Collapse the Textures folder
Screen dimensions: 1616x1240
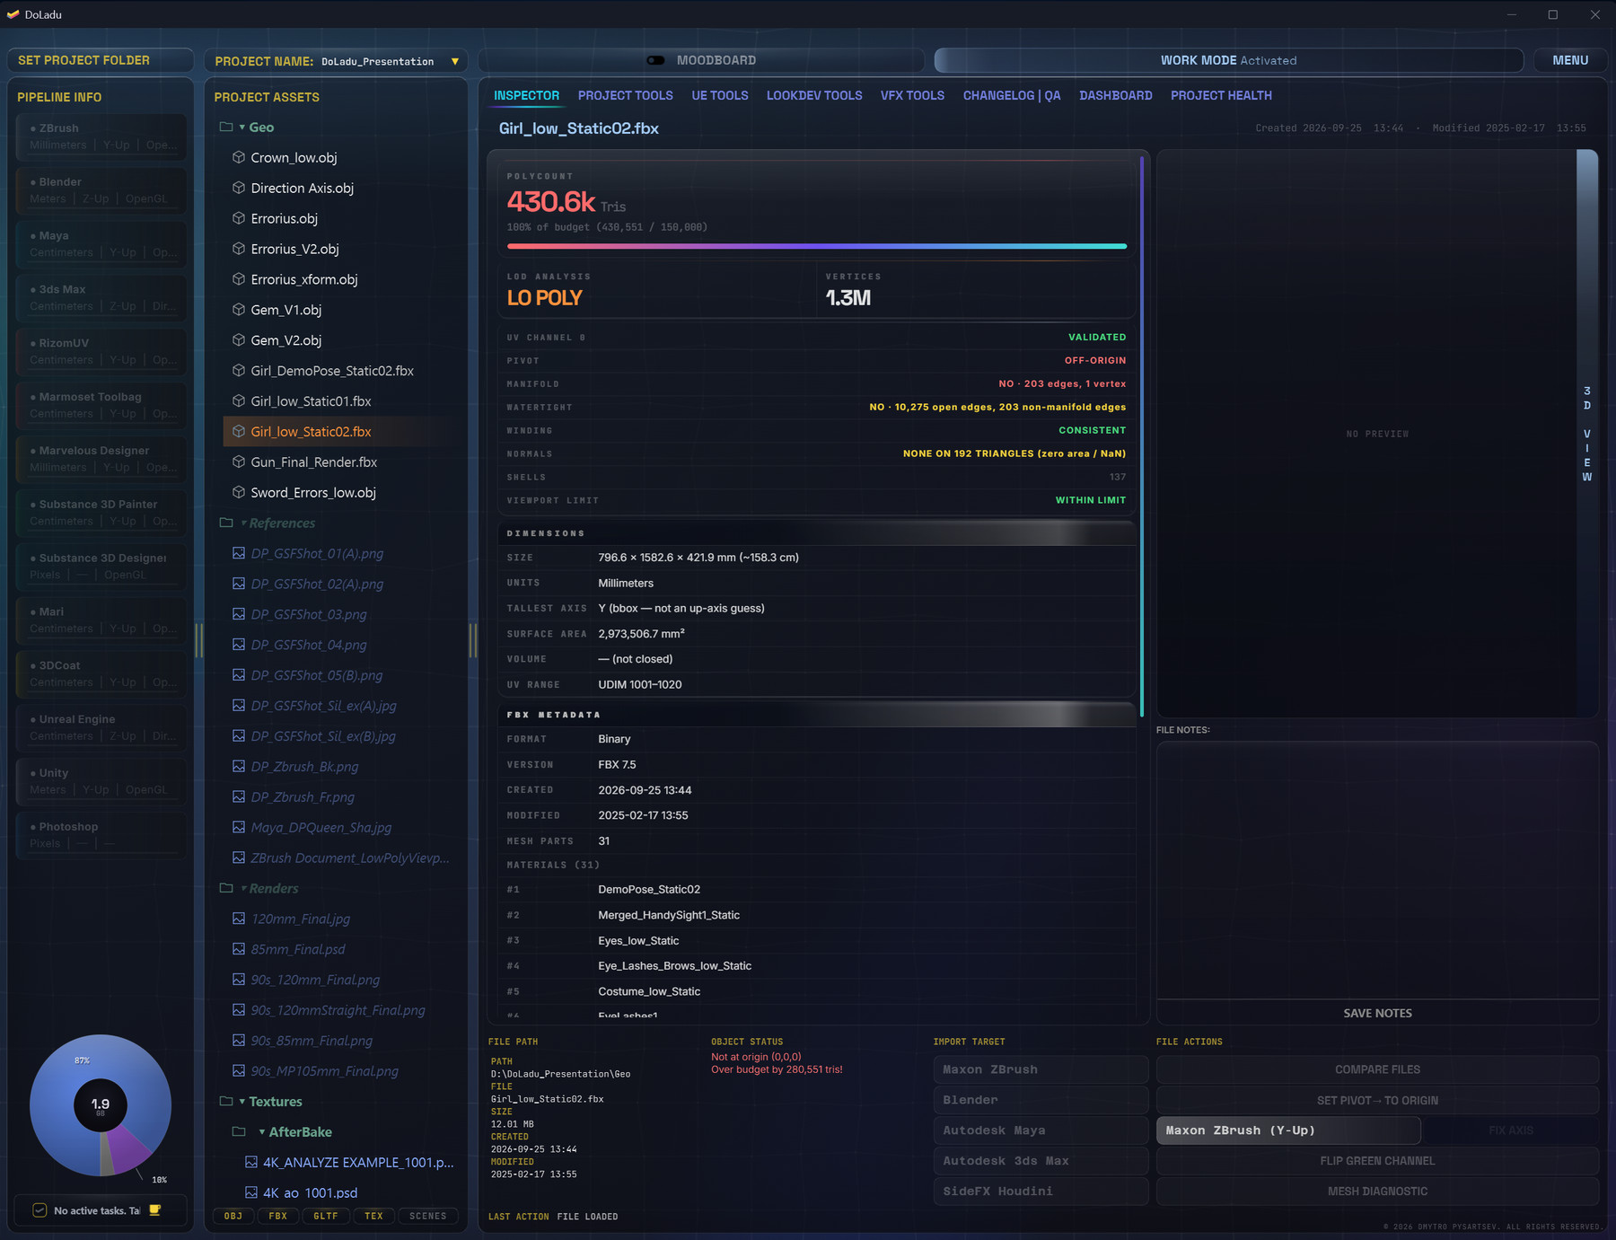point(242,1102)
